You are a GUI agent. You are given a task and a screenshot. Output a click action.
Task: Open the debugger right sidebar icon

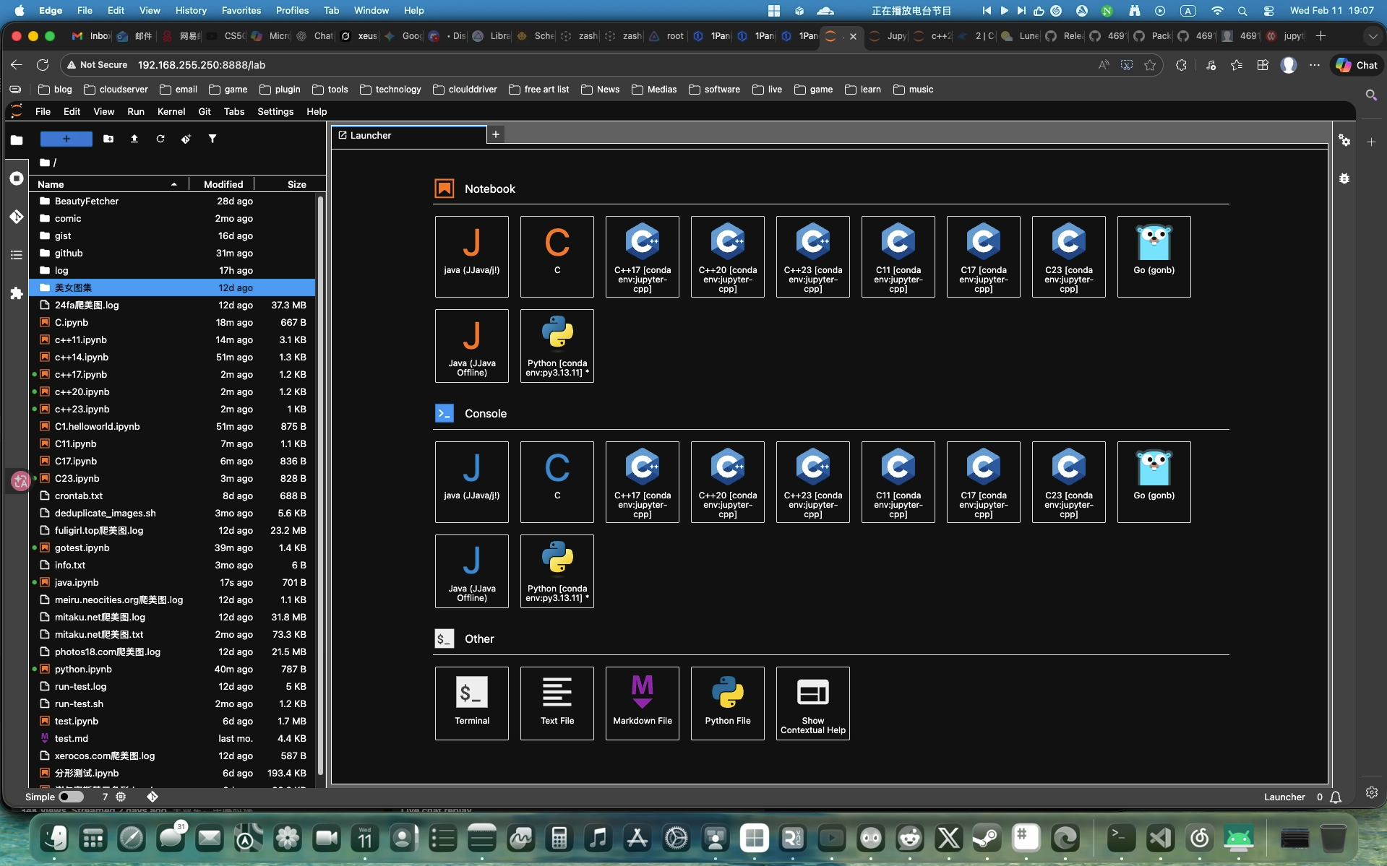coord(1344,178)
